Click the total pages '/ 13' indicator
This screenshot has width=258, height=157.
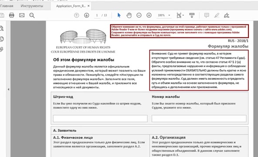point(104,15)
